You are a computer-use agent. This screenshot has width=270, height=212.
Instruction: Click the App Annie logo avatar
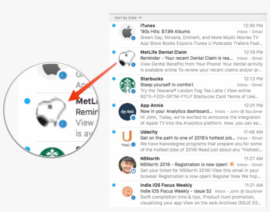point(127,112)
